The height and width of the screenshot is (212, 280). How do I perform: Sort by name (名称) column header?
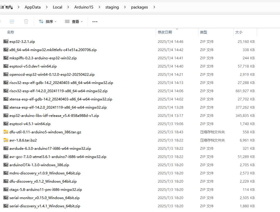click(11, 32)
